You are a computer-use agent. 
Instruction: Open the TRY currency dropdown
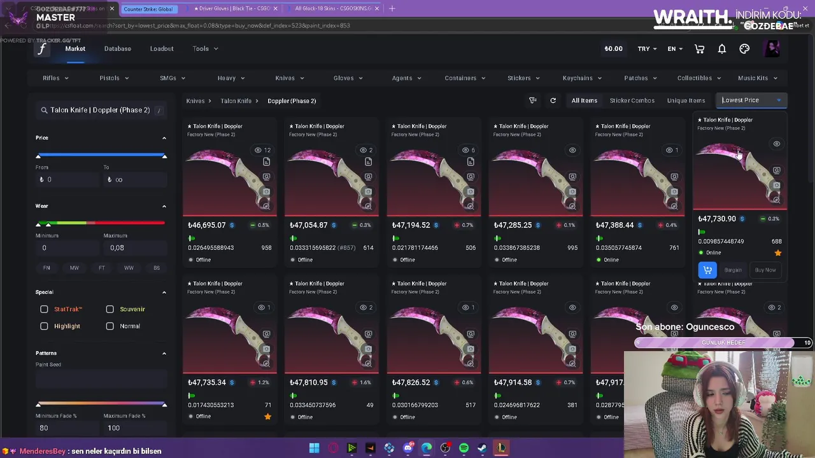coord(647,49)
